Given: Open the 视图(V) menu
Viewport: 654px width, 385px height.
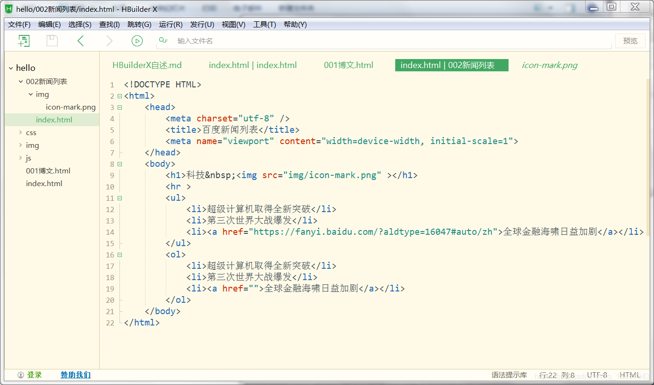Looking at the screenshot, I should coord(234,25).
